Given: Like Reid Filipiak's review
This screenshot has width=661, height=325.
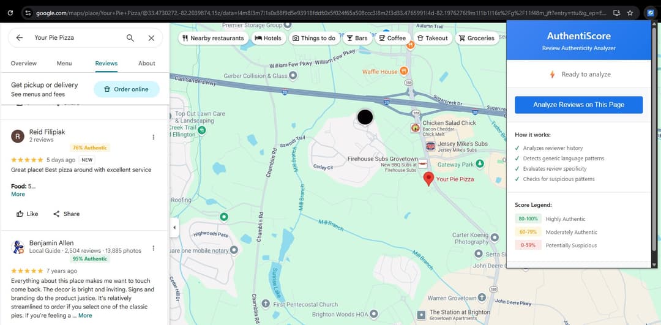Looking at the screenshot, I should click(x=27, y=214).
